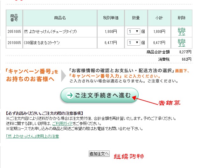
Task: Click 削除する link for item 2010005
Action: click(x=181, y=42)
